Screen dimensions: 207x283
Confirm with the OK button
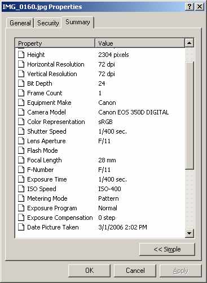click(x=89, y=271)
